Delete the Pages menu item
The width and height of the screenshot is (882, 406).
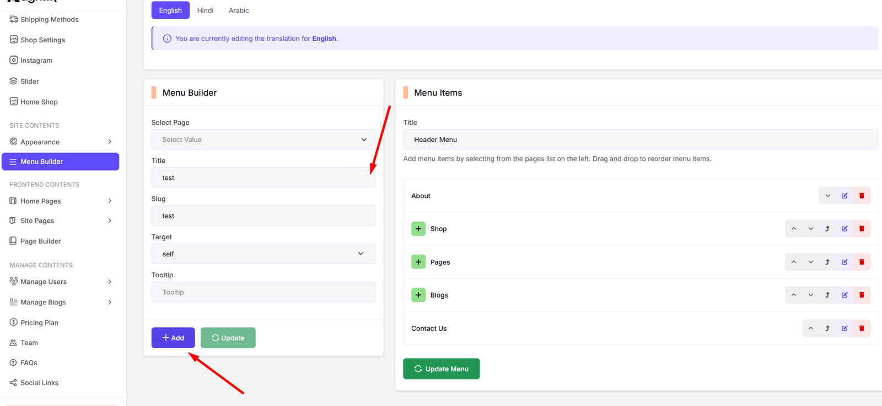[x=862, y=262]
